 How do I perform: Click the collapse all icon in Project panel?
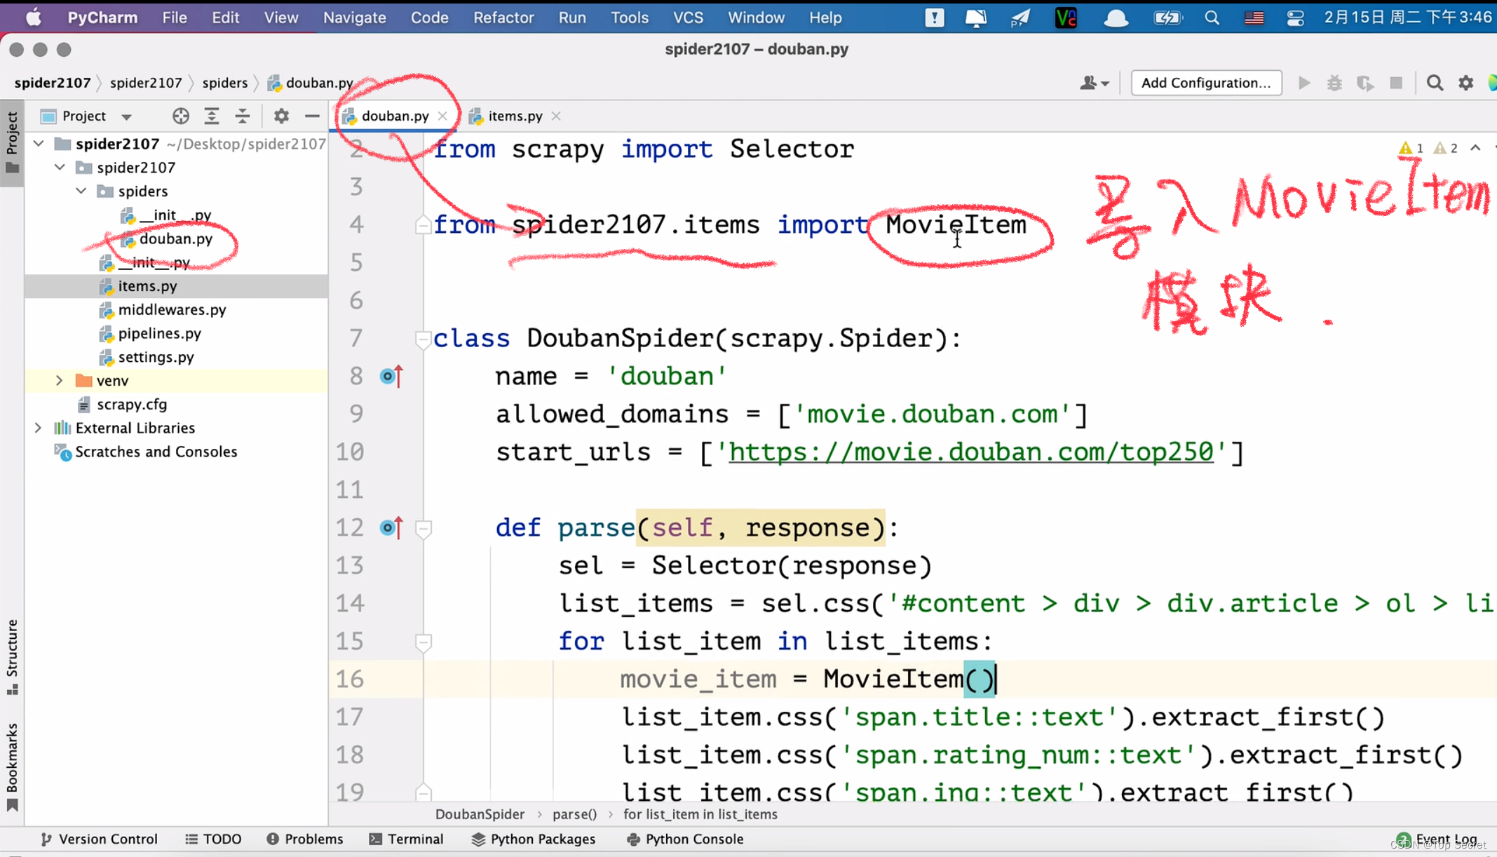click(243, 116)
